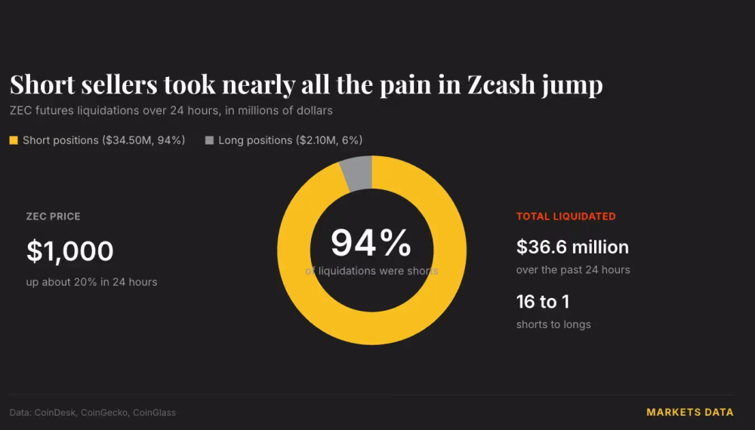
Task: Click the $1,000 price value
Action: pyautogui.click(x=69, y=251)
